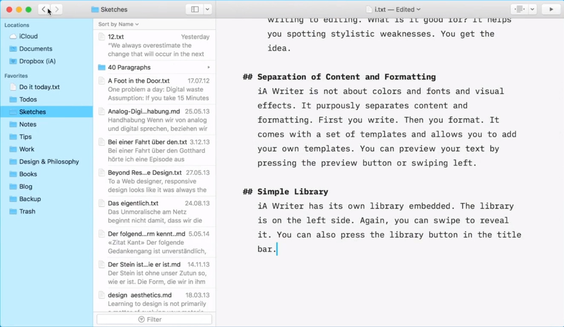Click the Separation of Content and Formatting heading

pyautogui.click(x=346, y=77)
